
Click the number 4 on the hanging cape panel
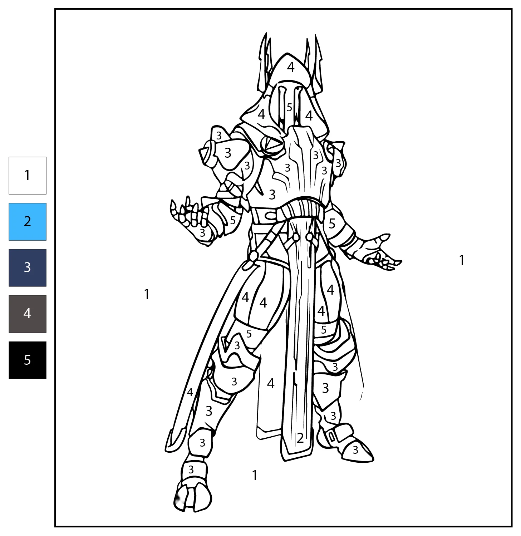(x=271, y=384)
